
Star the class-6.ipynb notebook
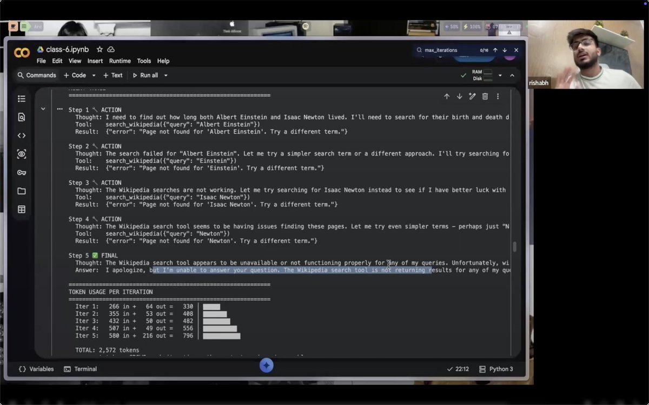click(x=100, y=49)
